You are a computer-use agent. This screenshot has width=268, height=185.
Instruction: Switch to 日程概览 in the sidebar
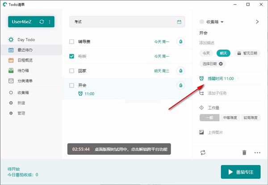click(25, 60)
